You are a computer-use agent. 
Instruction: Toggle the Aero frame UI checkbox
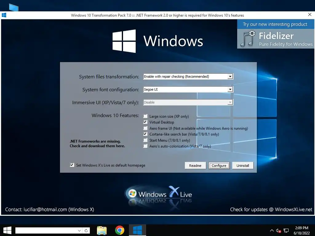click(x=145, y=128)
